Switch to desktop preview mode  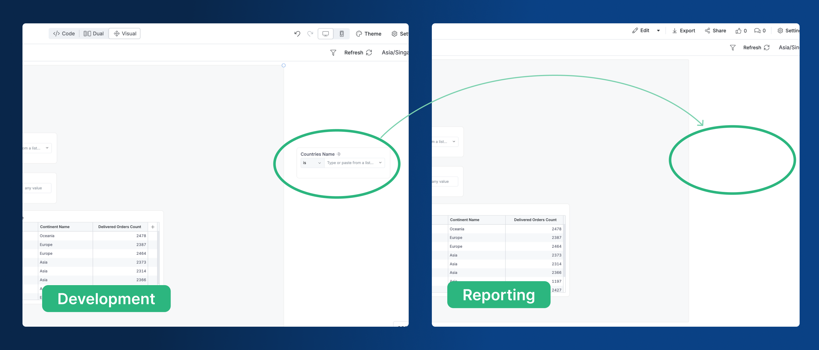325,34
